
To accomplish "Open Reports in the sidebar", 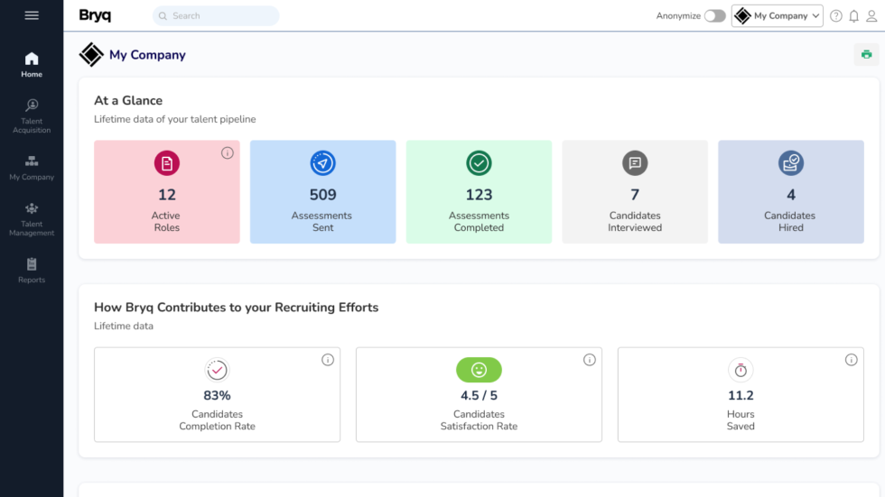I will [32, 270].
